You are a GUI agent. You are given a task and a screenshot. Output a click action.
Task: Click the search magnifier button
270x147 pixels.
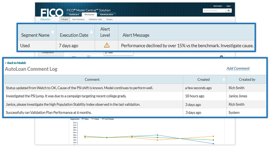(229, 11)
